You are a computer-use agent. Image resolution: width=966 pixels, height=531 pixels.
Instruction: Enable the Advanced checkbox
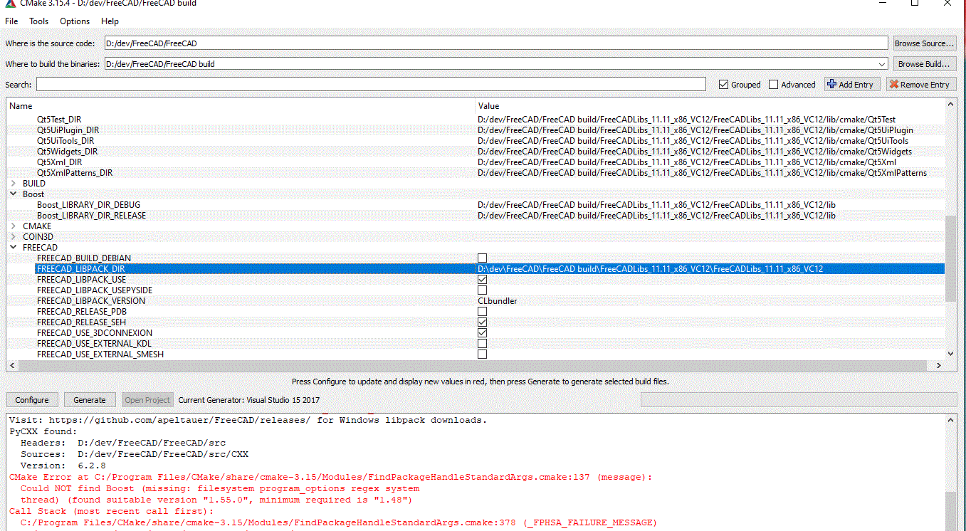tap(774, 85)
